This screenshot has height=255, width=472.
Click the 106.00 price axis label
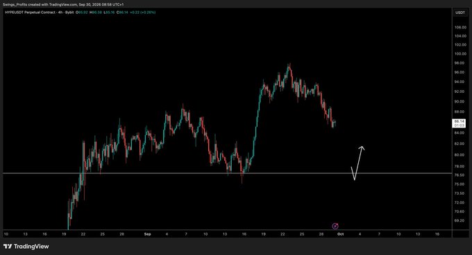coord(460,27)
